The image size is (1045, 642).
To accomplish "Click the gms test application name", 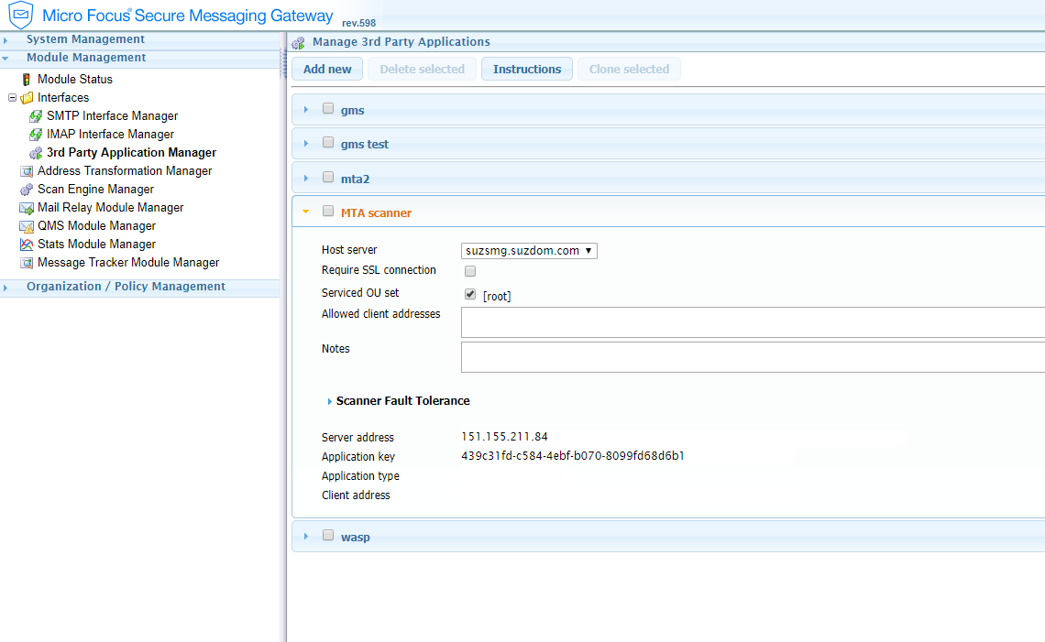I will (365, 145).
